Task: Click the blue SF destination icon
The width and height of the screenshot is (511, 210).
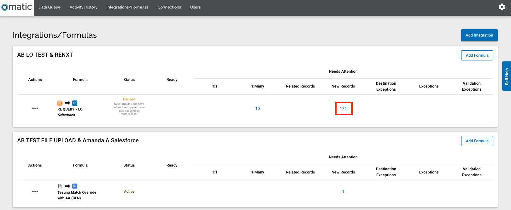Action: click(75, 186)
